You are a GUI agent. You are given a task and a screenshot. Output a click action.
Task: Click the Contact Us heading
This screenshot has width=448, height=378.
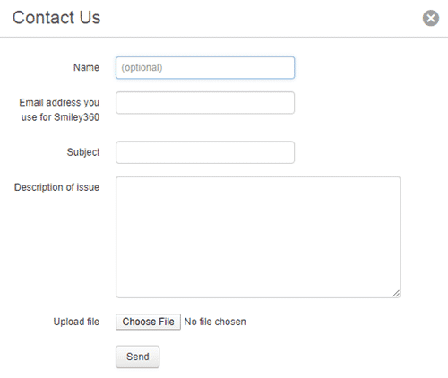56,17
